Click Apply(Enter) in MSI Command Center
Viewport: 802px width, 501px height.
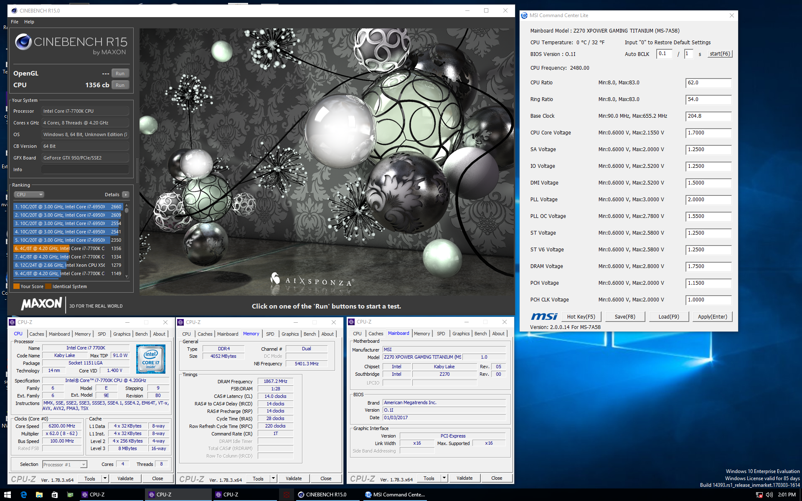(x=713, y=317)
